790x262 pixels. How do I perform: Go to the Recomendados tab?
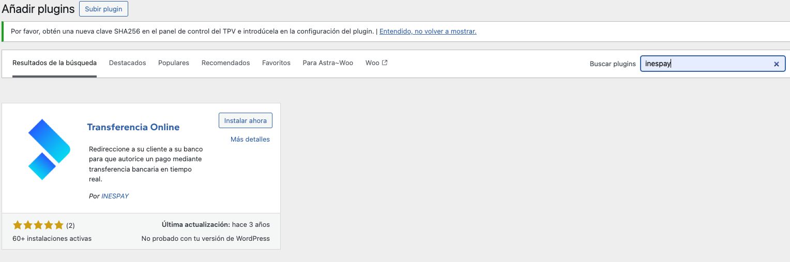[225, 63]
